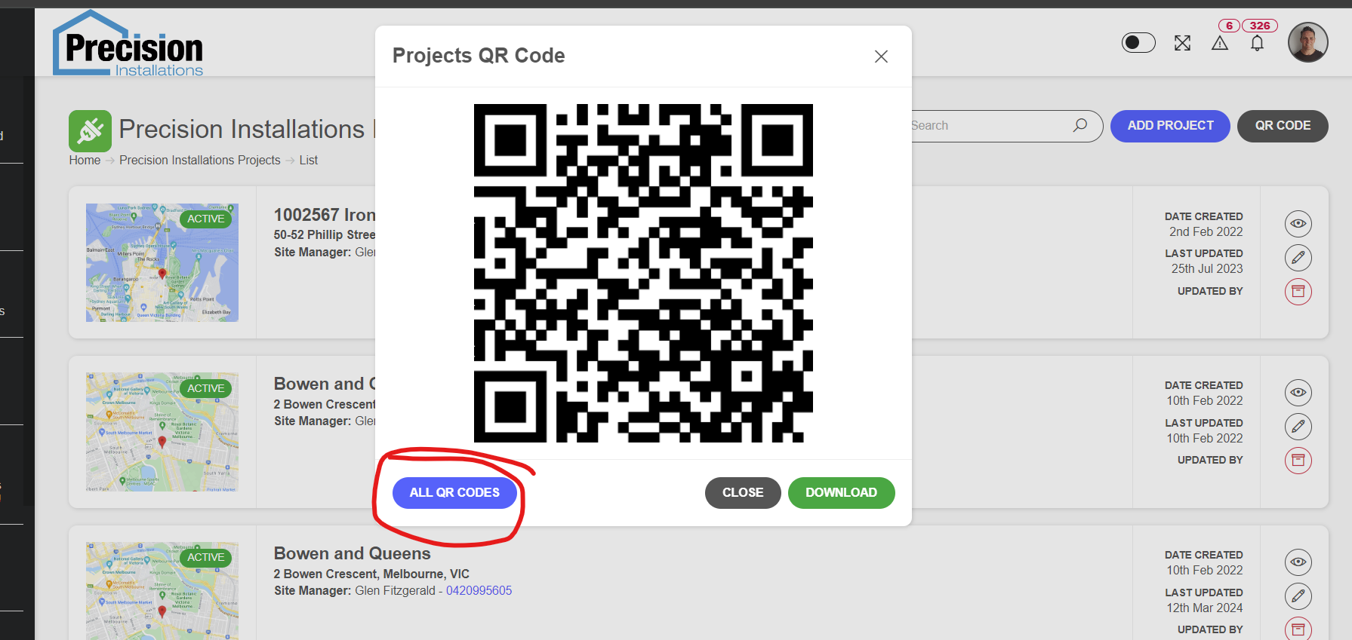
Task: Open the QR CODE button in header
Action: [x=1283, y=126]
